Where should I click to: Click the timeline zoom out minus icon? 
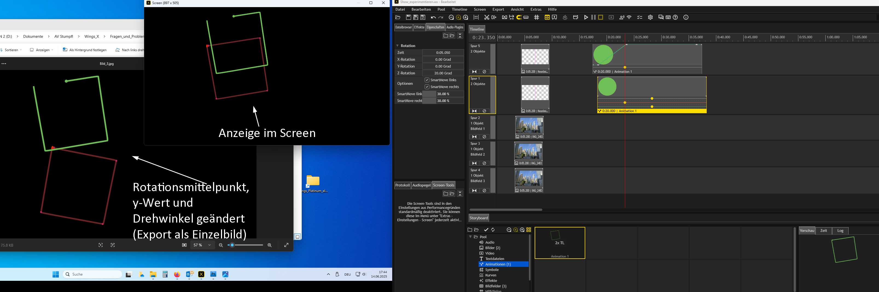coord(451,17)
